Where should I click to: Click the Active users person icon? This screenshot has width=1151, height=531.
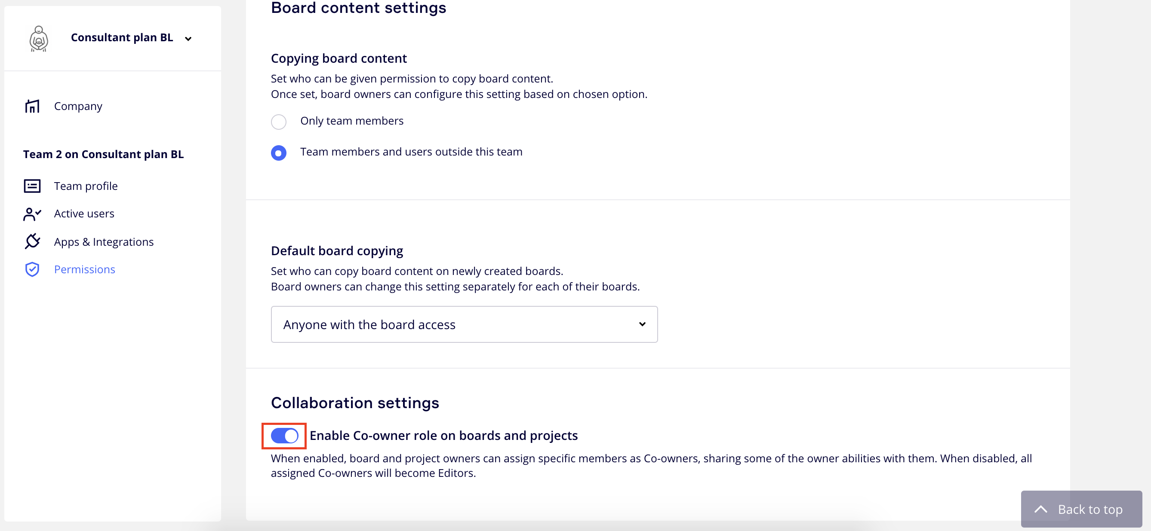32,214
